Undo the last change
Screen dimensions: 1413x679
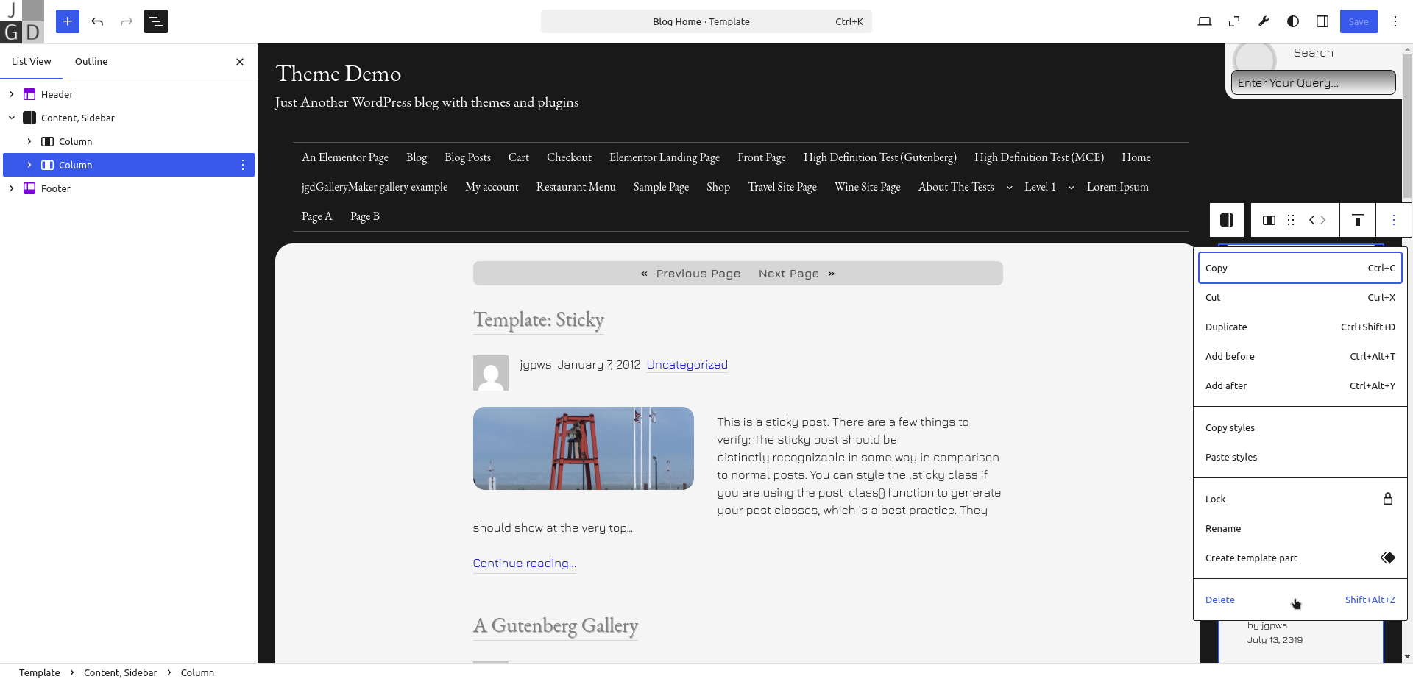tap(97, 21)
